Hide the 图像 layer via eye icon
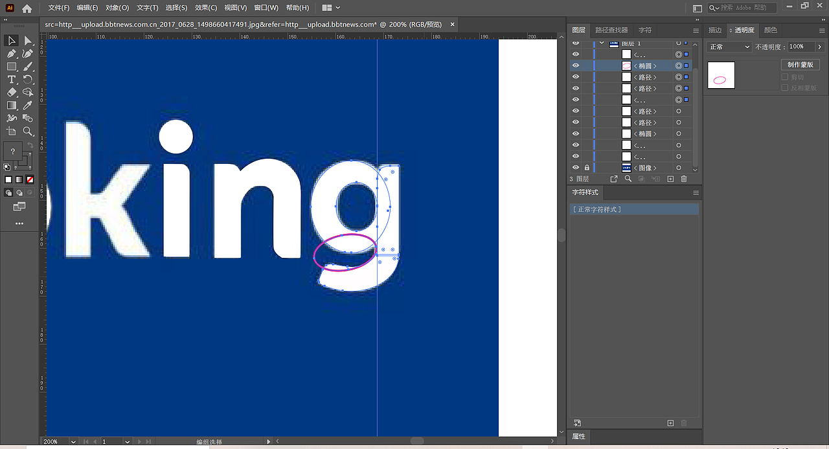Viewport: 829px width, 449px height. (576, 168)
